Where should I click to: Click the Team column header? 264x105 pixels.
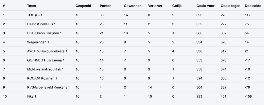click(31, 6)
